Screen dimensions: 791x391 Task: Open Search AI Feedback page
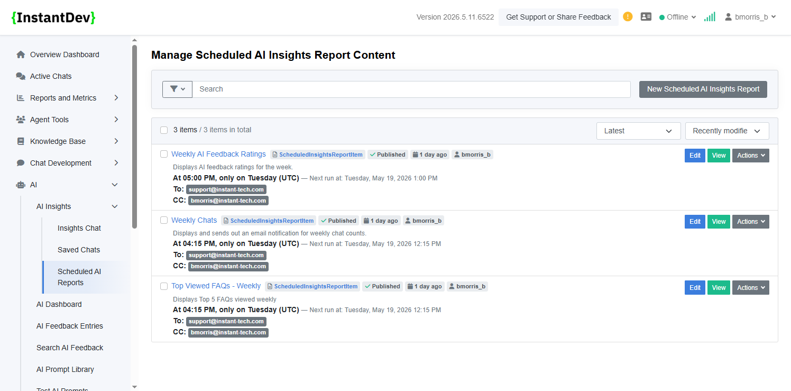point(70,348)
